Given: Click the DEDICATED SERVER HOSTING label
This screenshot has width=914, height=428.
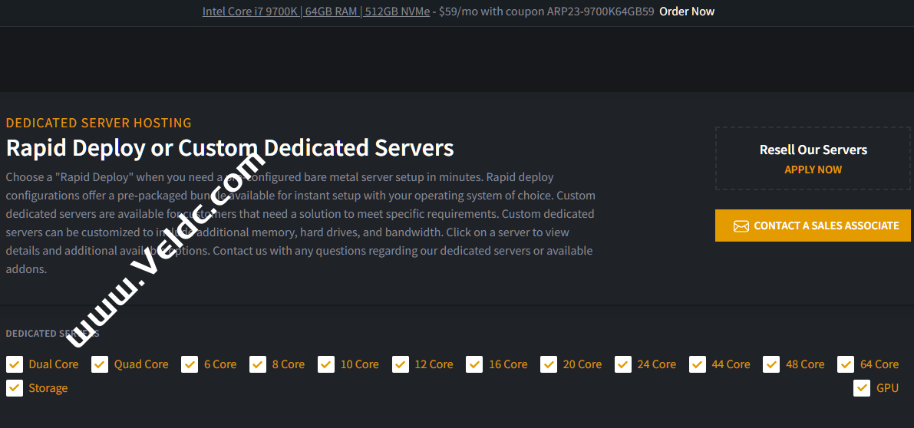Looking at the screenshot, I should tap(98, 123).
